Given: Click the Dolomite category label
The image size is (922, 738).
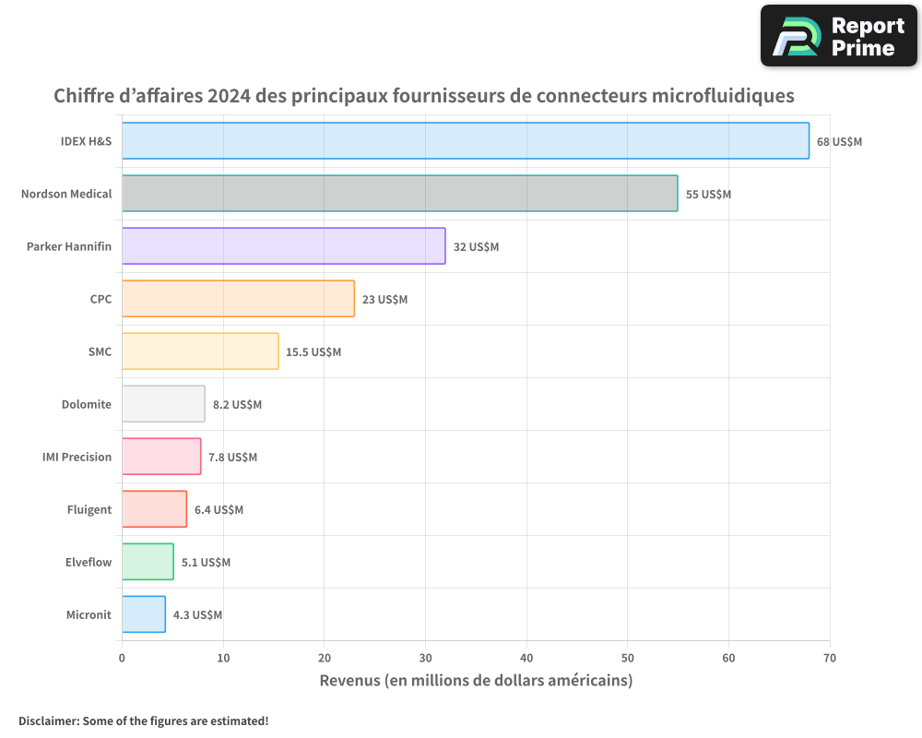Looking at the screenshot, I should point(87,404).
